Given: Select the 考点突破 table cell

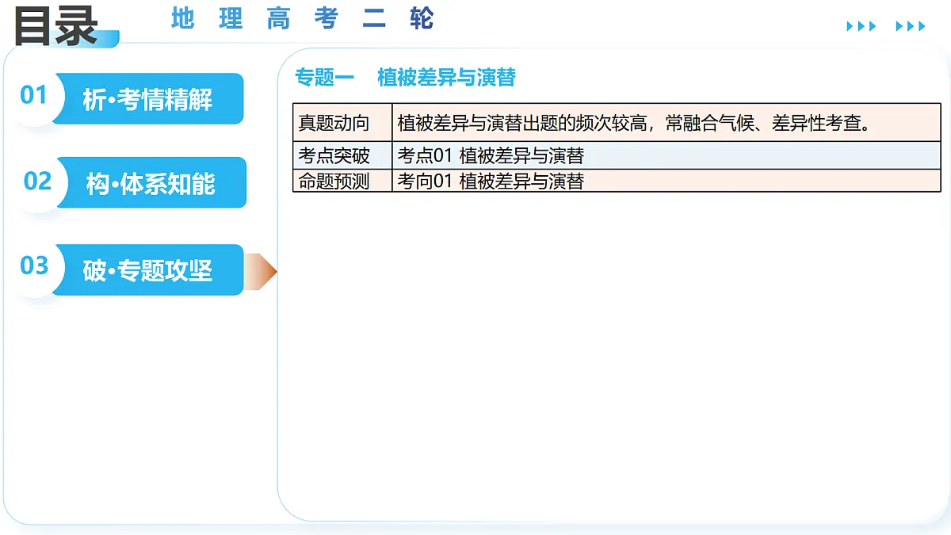Looking at the screenshot, I should (342, 155).
